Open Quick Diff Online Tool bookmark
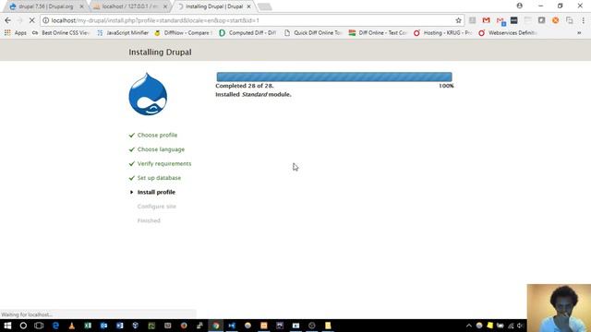 [x=313, y=33]
